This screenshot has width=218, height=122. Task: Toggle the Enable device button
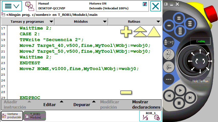pos(200,41)
